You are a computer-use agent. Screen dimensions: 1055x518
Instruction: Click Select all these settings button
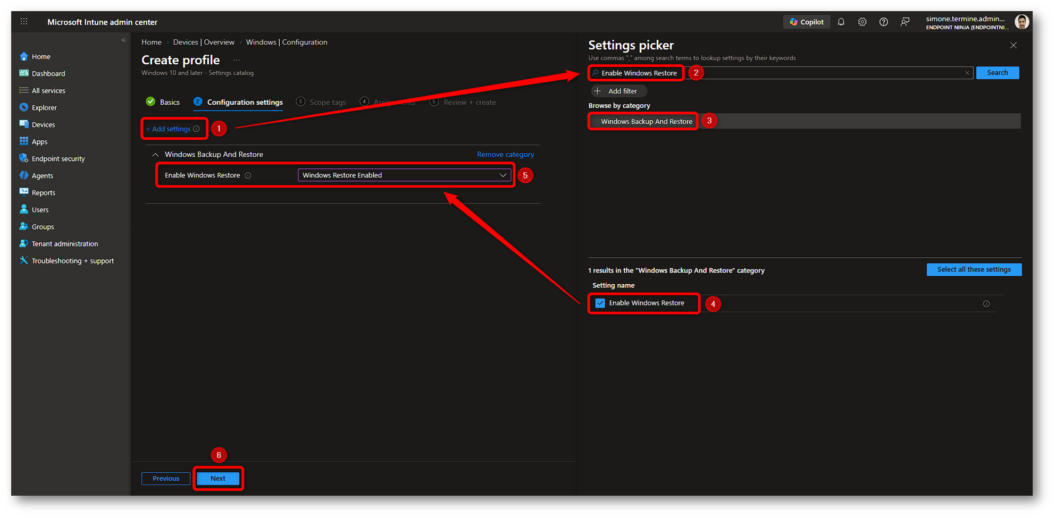coord(974,269)
